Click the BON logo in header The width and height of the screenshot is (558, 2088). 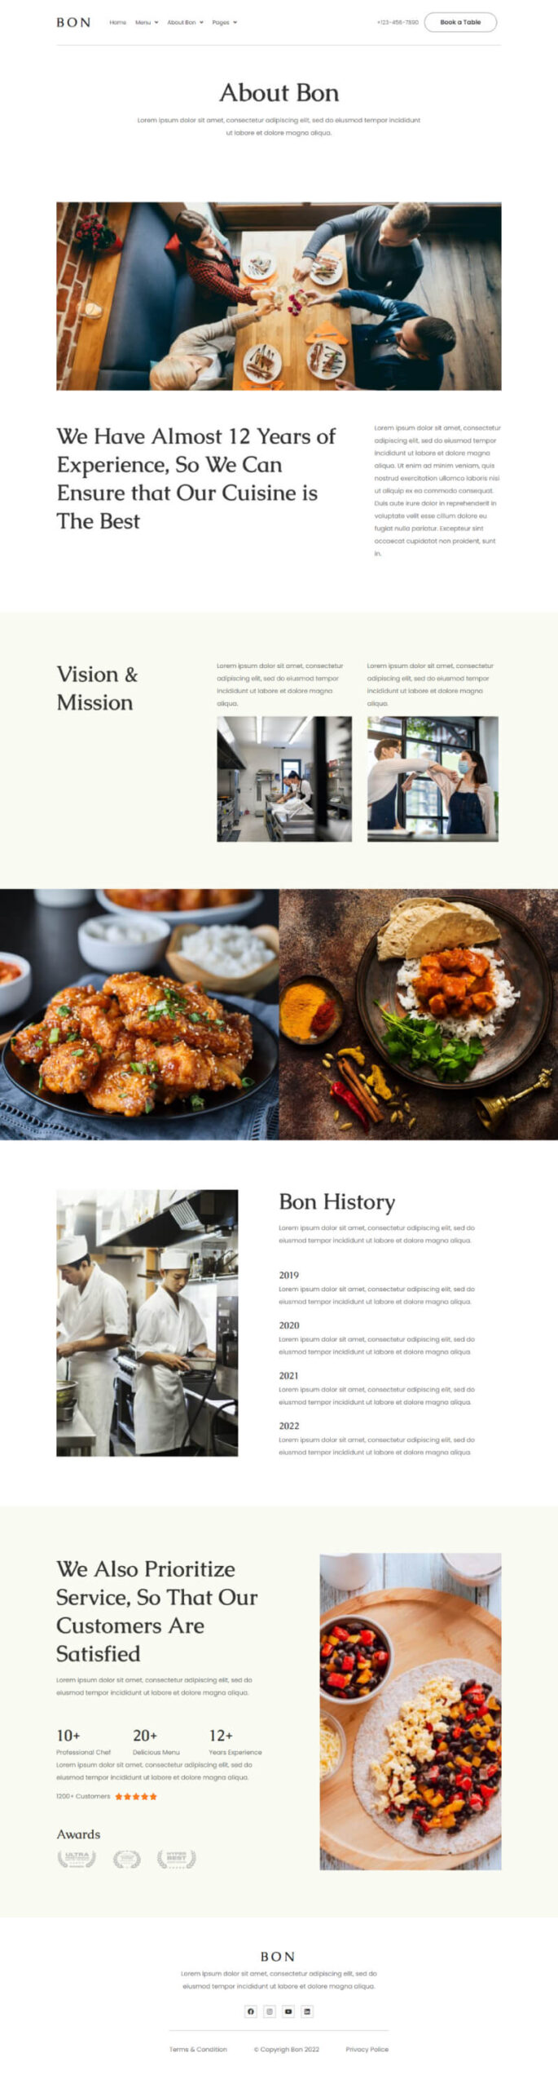tap(73, 22)
